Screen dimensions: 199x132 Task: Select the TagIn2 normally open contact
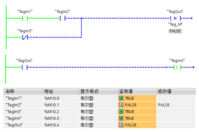63,18
